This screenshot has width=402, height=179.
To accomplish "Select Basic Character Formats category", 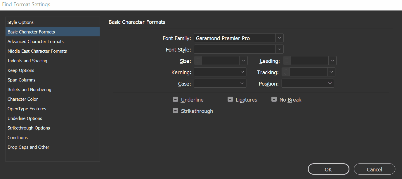I will pos(53,32).
